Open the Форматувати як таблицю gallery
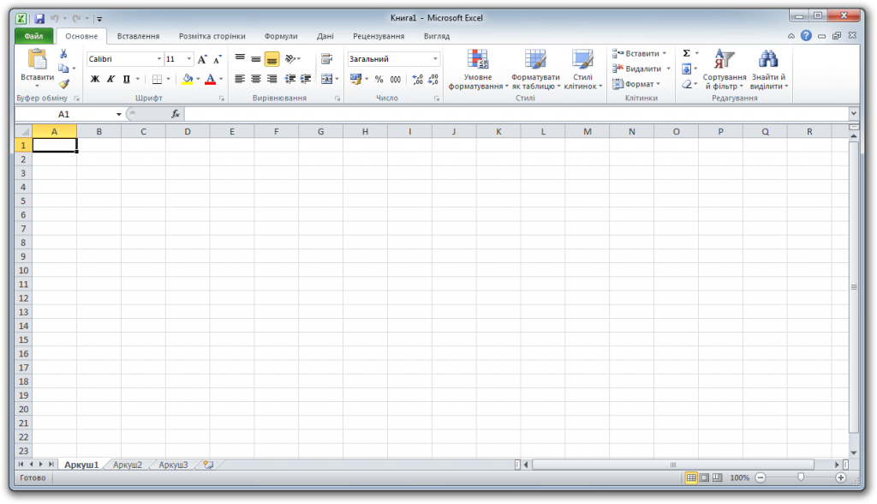Viewport: 877px width, 504px height. (536, 69)
